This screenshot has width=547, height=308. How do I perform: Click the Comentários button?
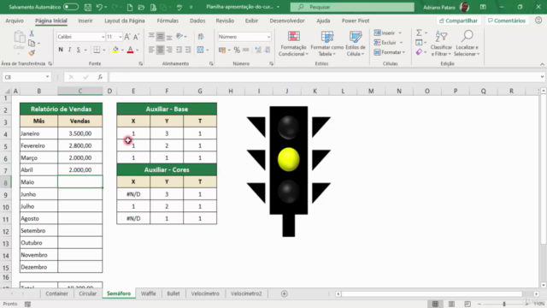(x=506, y=21)
